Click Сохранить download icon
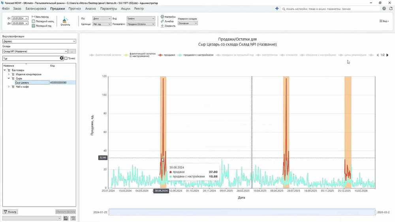 (162, 26)
